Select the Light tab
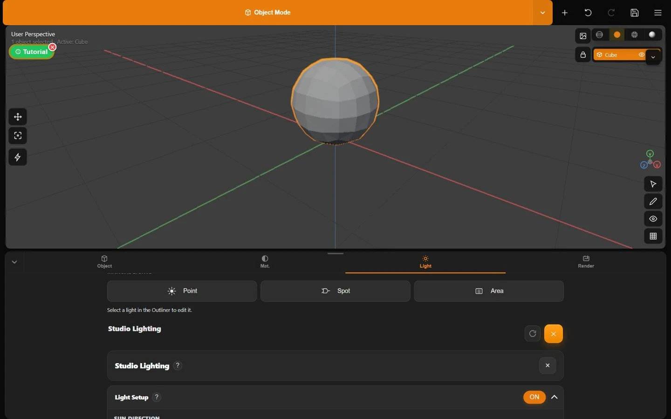This screenshot has height=419, width=671. 425,262
